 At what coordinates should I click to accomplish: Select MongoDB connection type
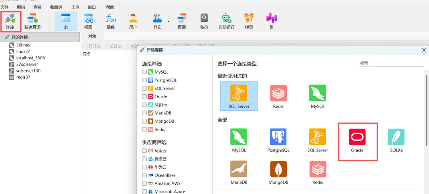(x=278, y=172)
